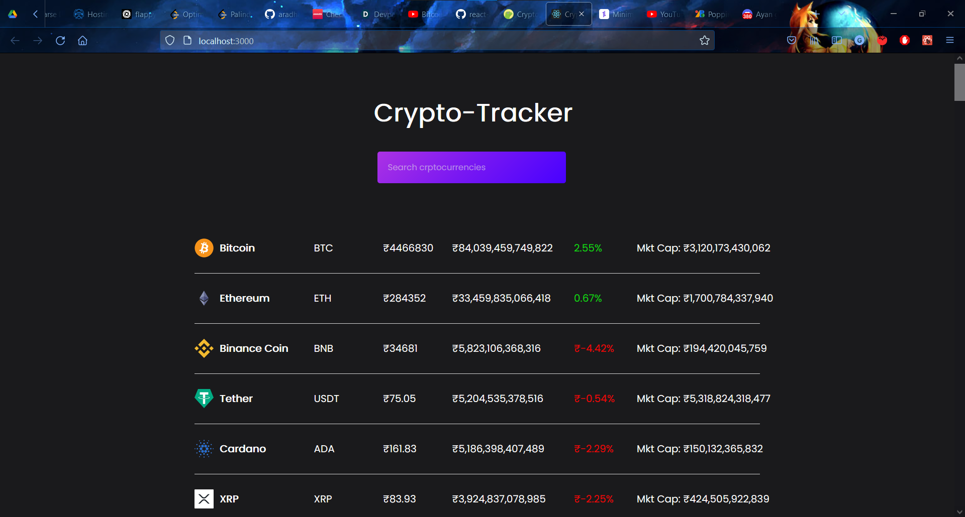965x517 pixels.
Task: Switch to the Hosting tab
Action: click(91, 14)
